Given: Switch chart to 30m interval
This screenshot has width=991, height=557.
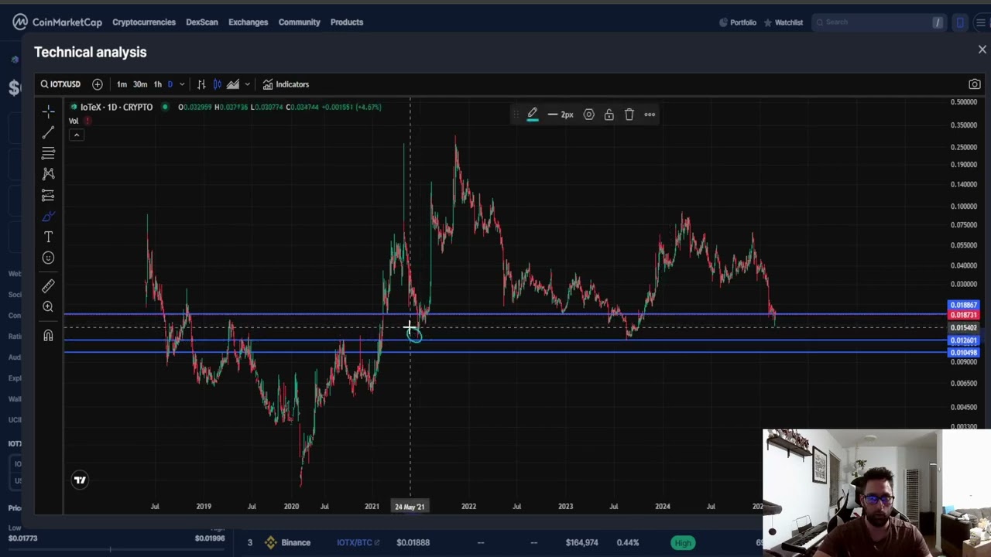Looking at the screenshot, I should pyautogui.click(x=140, y=84).
